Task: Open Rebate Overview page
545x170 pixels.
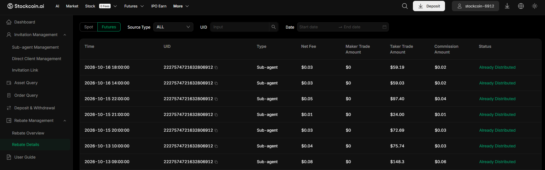Action: pyautogui.click(x=28, y=133)
